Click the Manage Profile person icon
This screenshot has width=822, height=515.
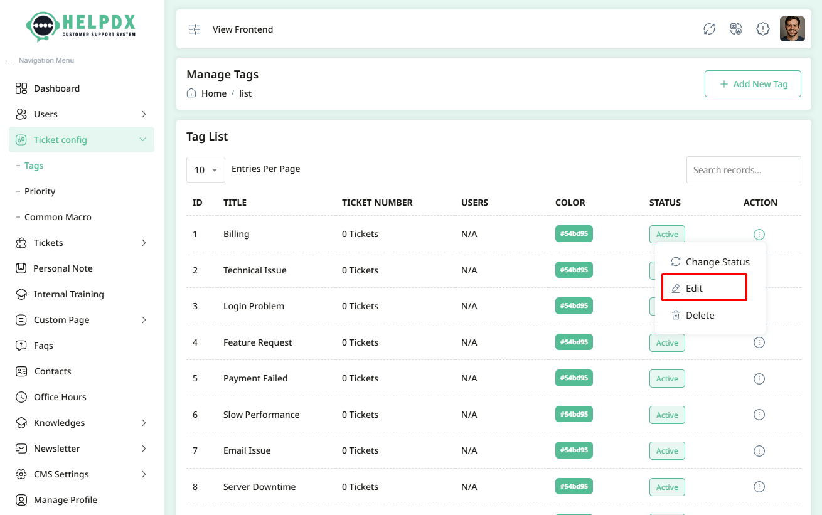(x=21, y=500)
